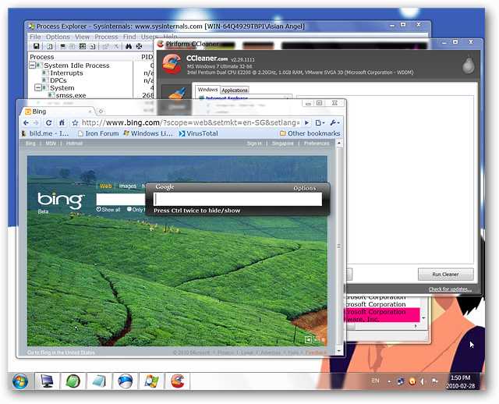The image size is (499, 404).
Task: Click Preferences on the Bing page
Action: coord(317,144)
